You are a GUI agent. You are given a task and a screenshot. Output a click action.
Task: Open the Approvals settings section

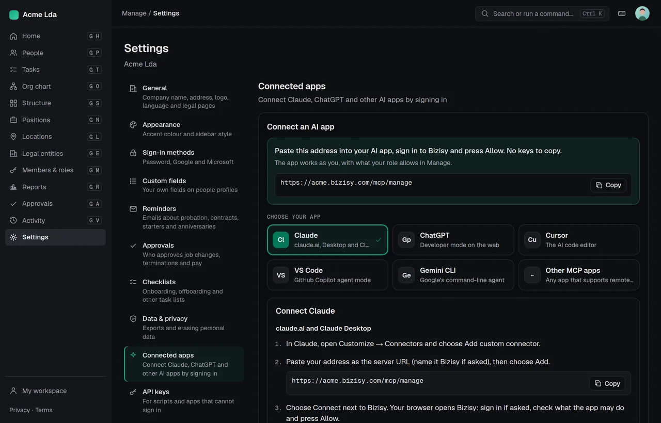tap(184, 254)
